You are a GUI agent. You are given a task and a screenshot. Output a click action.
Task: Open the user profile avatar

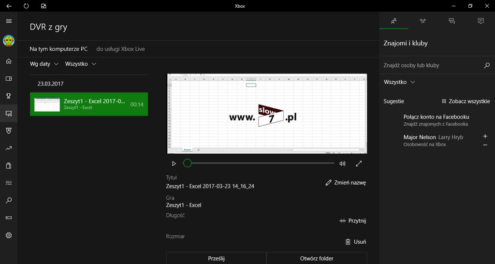pyautogui.click(x=9, y=41)
